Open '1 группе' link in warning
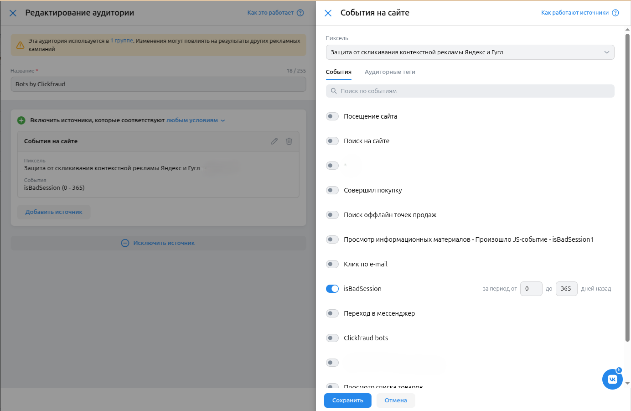631x411 pixels. [122, 41]
